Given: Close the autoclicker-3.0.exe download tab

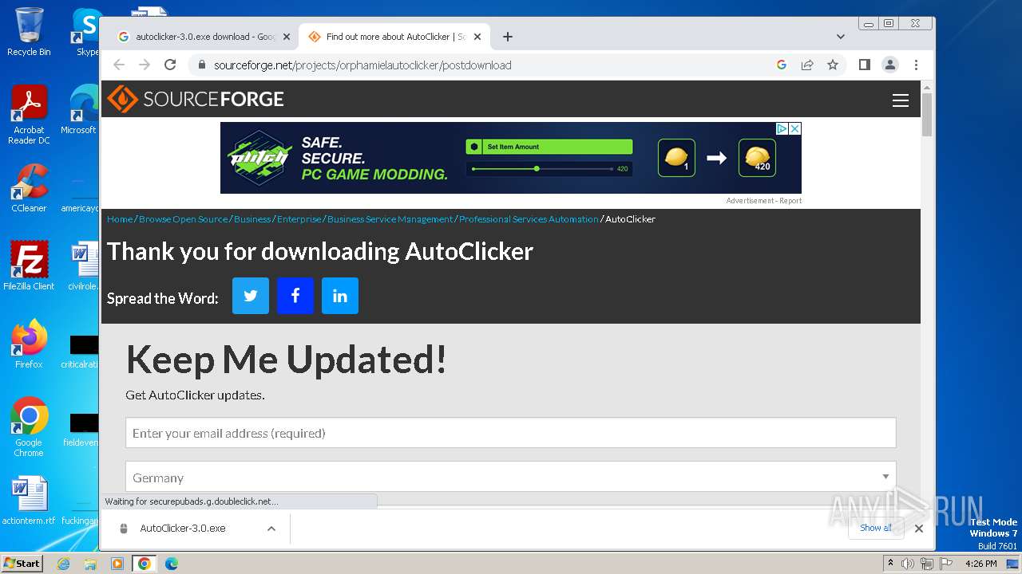Looking at the screenshot, I should pyautogui.click(x=287, y=37).
